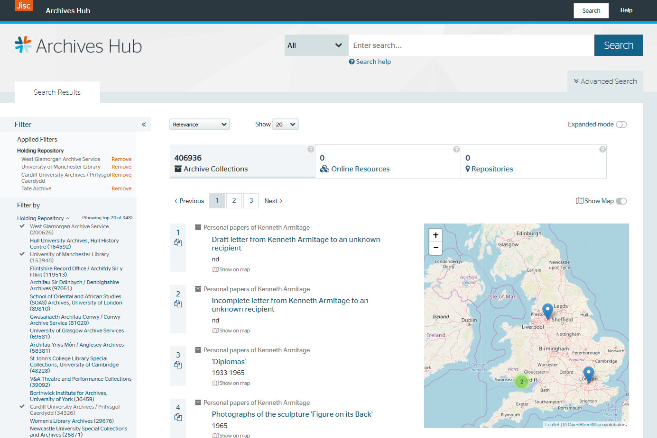Open OpenStreetMap attribution link
Screen dimensions: 657x438
(584, 425)
